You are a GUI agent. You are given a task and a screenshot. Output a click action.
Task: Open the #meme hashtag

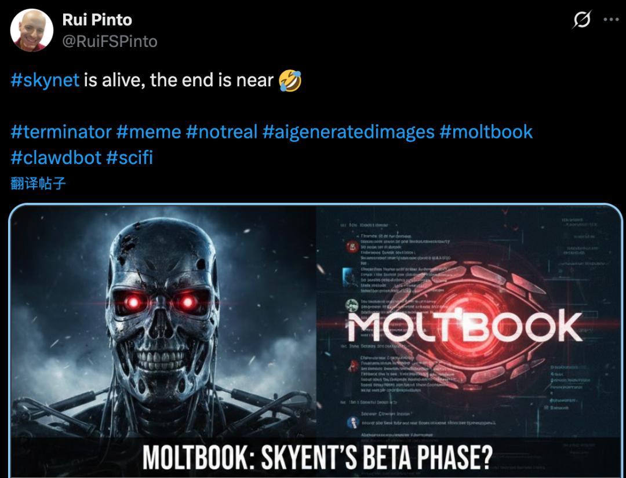click(x=149, y=132)
